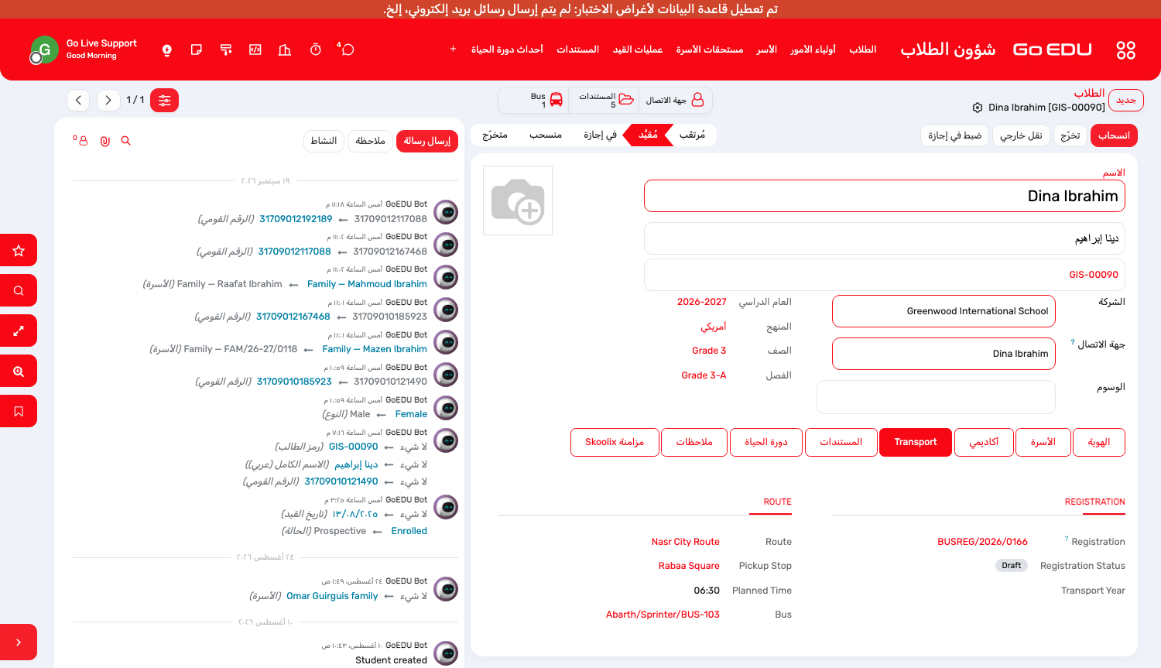Click the zoom-in magnifier sidebar button
Viewport: 1161px width, 668px height.
tap(19, 371)
